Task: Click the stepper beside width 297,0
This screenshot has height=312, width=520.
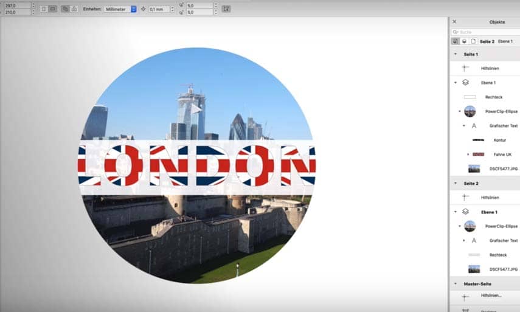Action: click(x=33, y=5)
